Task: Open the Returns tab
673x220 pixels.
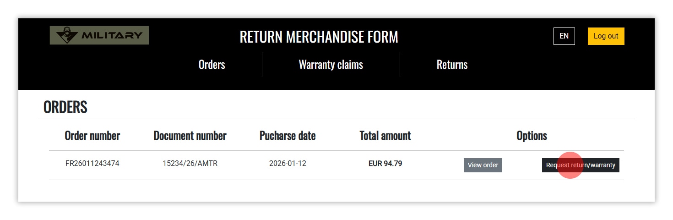Action: tap(452, 65)
